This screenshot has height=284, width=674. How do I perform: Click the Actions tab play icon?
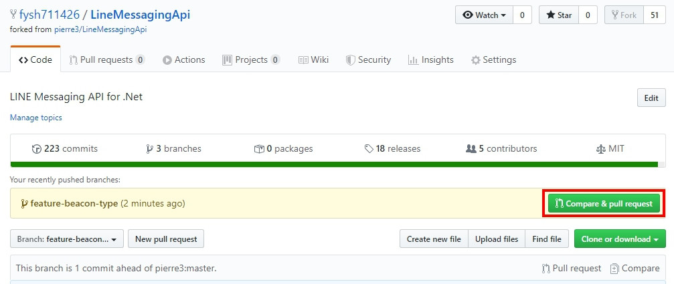[x=167, y=60]
